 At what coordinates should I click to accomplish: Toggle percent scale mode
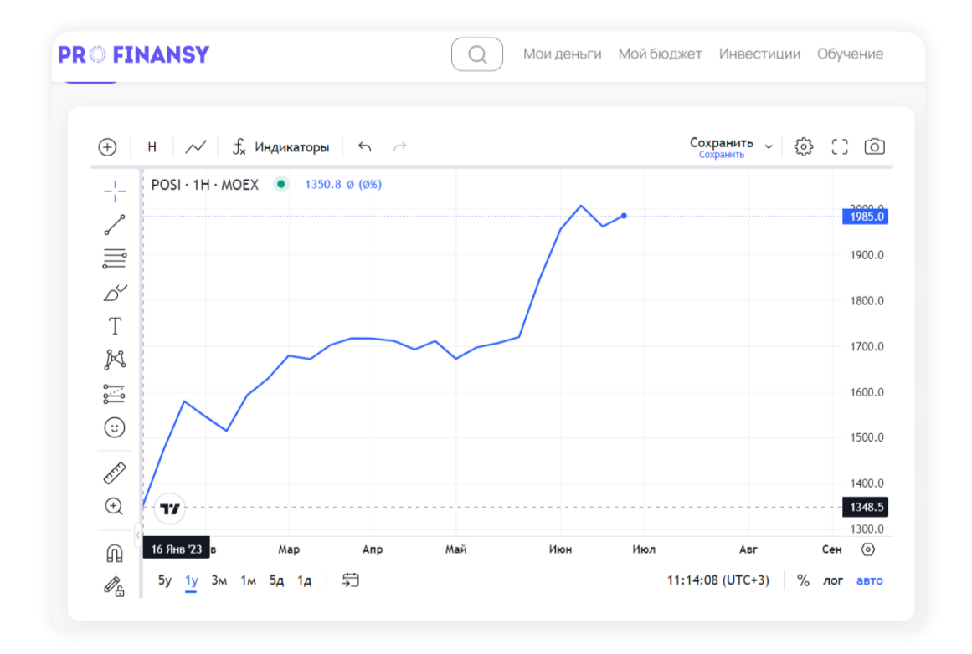pyautogui.click(x=803, y=580)
